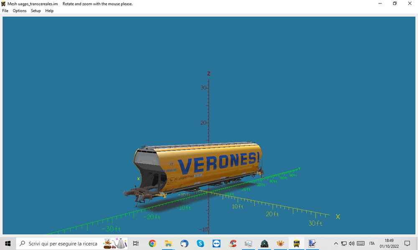
Task: Open the File menu
Action: pos(5,11)
